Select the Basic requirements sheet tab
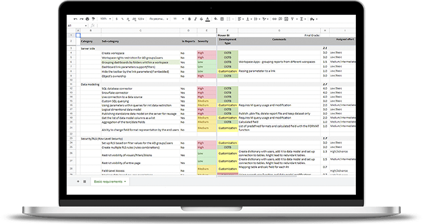Image resolution: width=423 pixels, height=224 pixels. [108, 181]
